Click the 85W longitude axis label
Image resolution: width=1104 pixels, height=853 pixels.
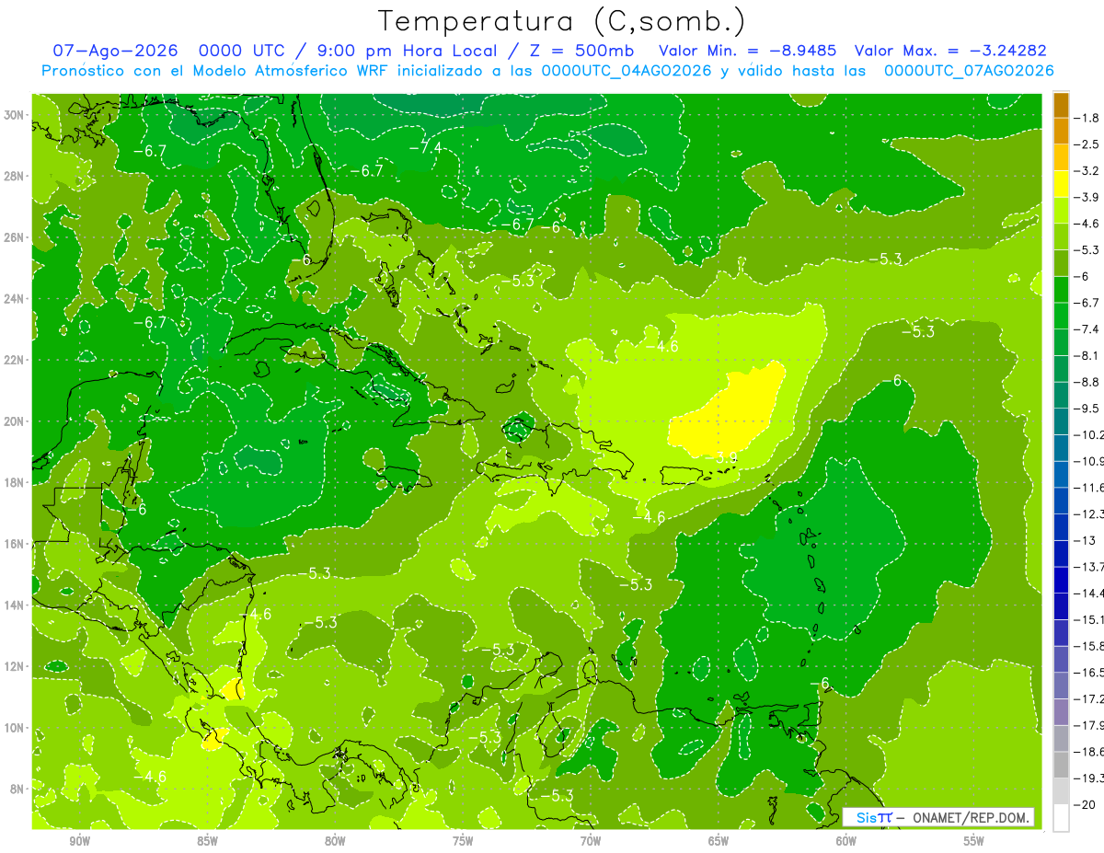pos(207,841)
